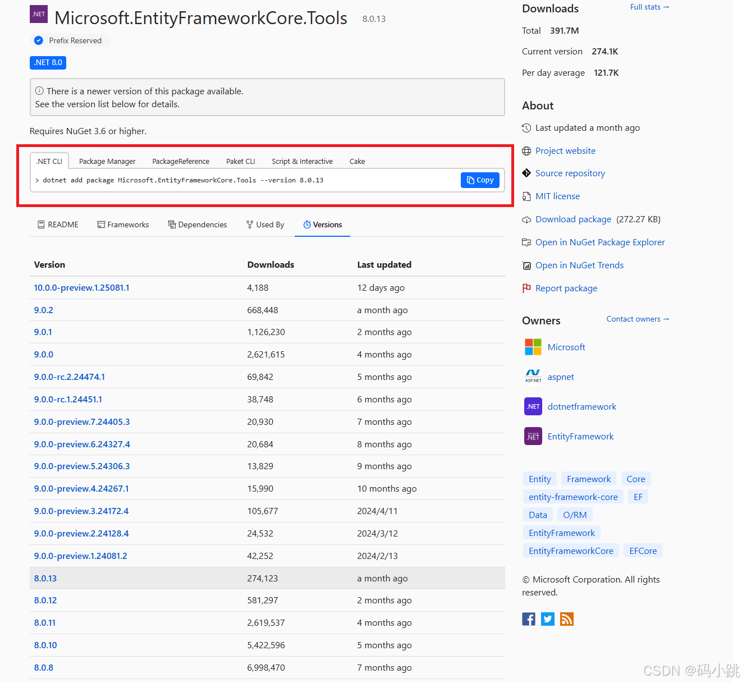Switch to Cake tab
Screen dimensions: 742x683
tap(358, 161)
